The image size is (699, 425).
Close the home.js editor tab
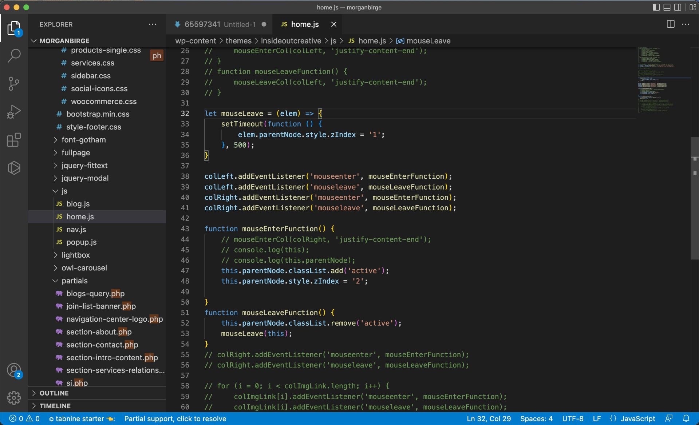(x=333, y=24)
